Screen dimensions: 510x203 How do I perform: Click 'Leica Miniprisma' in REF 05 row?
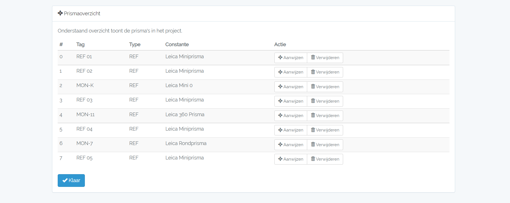[x=184, y=158]
